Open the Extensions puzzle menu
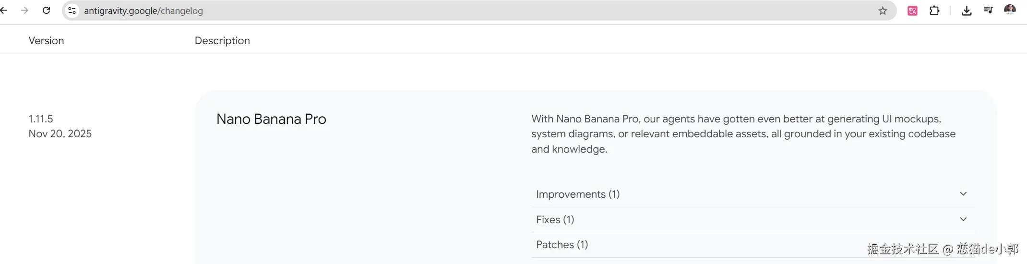The width and height of the screenshot is (1027, 264). (x=934, y=11)
